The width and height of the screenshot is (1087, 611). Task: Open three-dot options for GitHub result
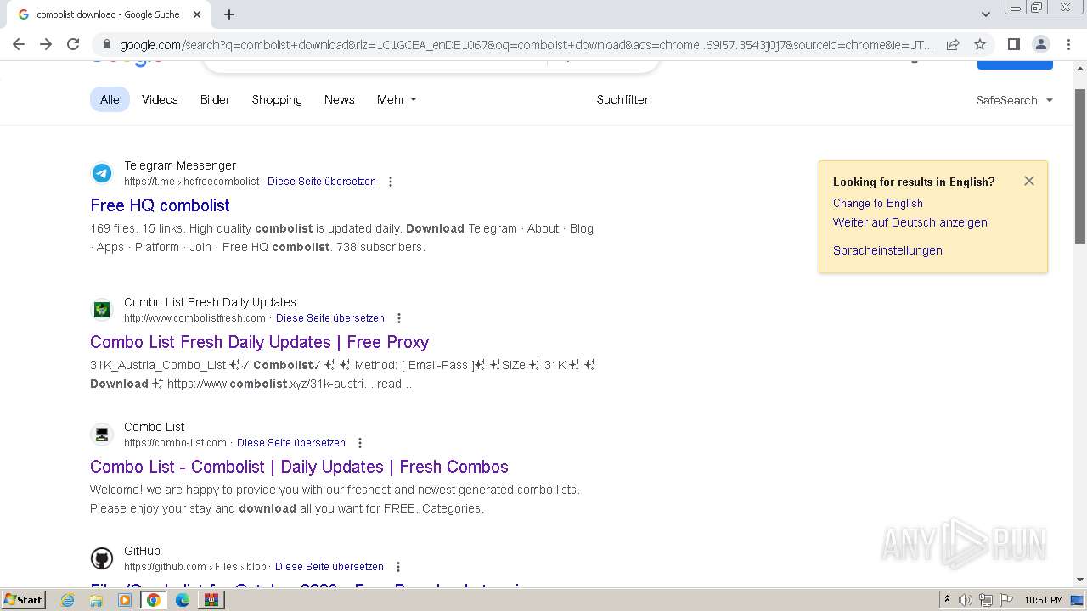tap(398, 567)
